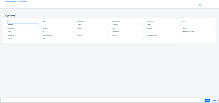The image size is (219, 103).
Task: Click the Languagecode field containing SH
Action: tap(58, 39)
